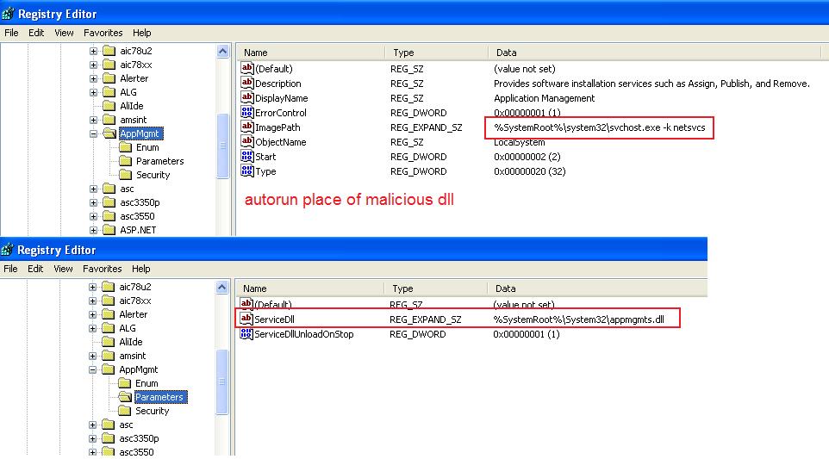This screenshot has width=829, height=459.
Task: Click AppMgmt open folder icon in top window
Action: [109, 133]
